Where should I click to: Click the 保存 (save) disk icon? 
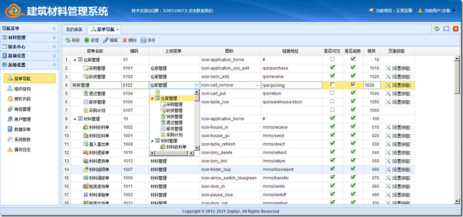click(143, 40)
